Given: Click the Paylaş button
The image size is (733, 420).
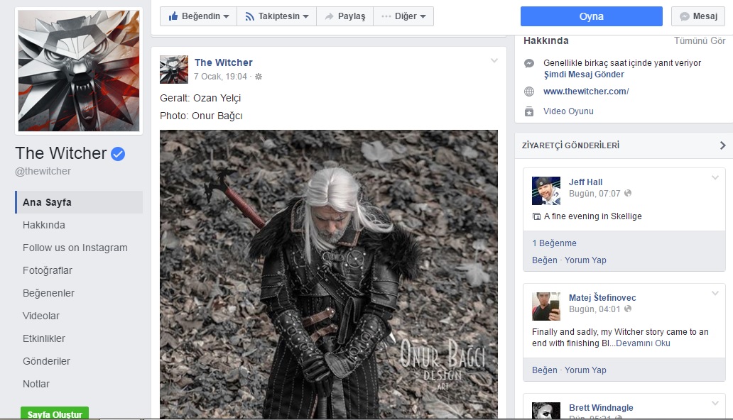Looking at the screenshot, I should (x=345, y=16).
